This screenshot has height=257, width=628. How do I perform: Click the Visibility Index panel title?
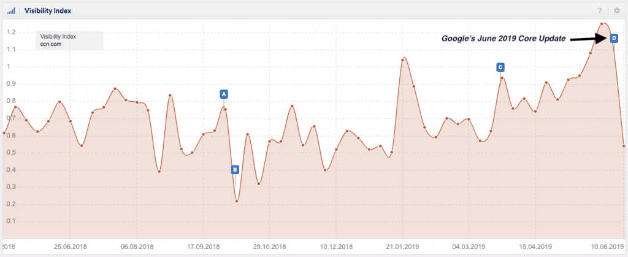pos(46,10)
